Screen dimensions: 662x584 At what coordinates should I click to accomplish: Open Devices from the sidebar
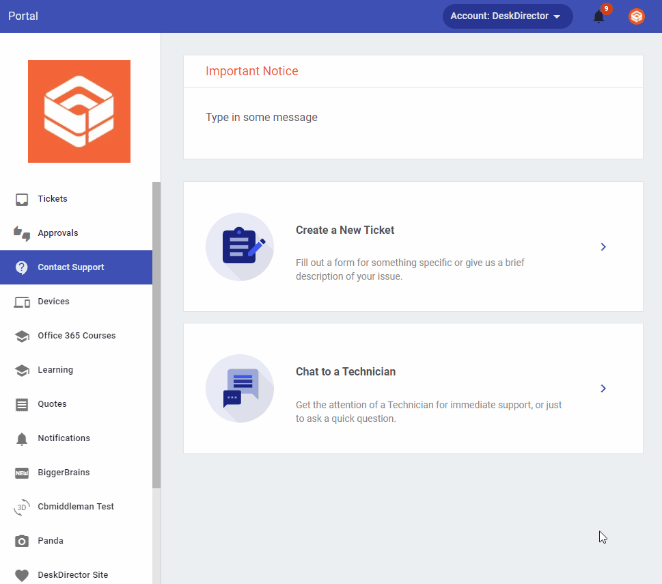click(x=76, y=302)
